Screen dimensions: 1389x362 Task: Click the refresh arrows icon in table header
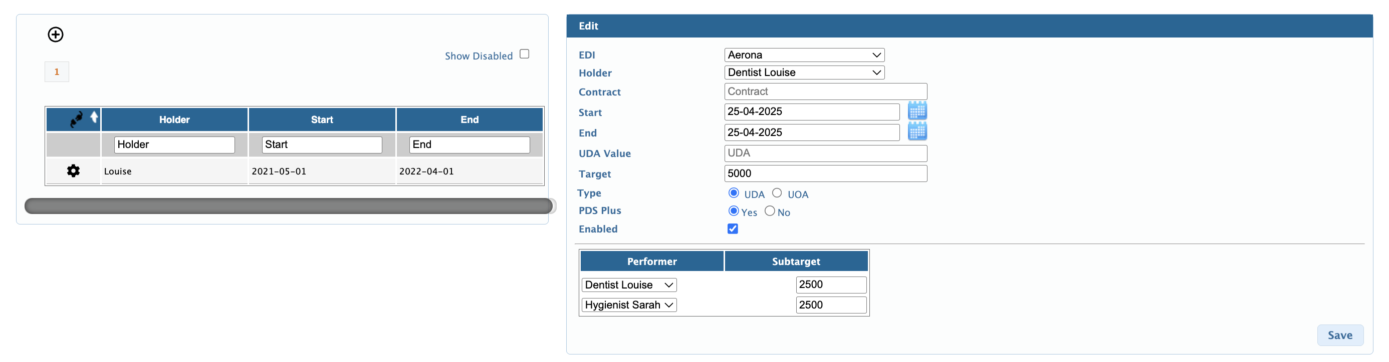click(76, 119)
